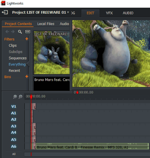
Task: Click the timeline timecode display
Action: [x=36, y=96]
